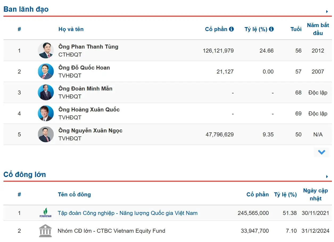334x242 pixels.
Task: Click Phan Thanh Tùng's profile photo
Action: (46, 50)
